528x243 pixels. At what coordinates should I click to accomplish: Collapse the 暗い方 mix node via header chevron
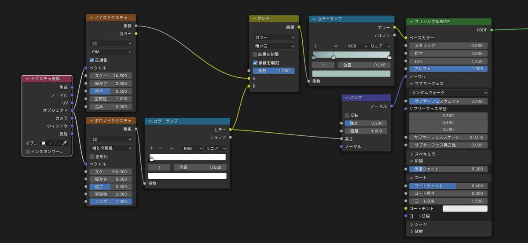tap(255, 19)
